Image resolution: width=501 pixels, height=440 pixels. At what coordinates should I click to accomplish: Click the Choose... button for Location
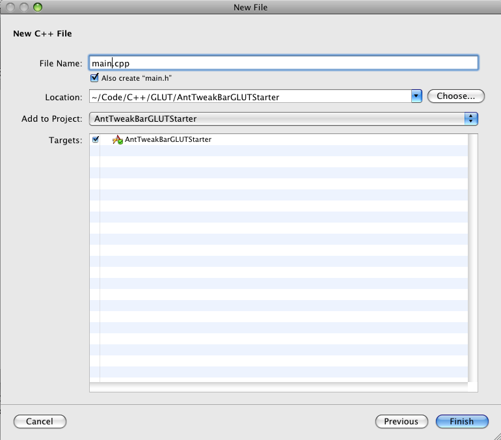455,96
